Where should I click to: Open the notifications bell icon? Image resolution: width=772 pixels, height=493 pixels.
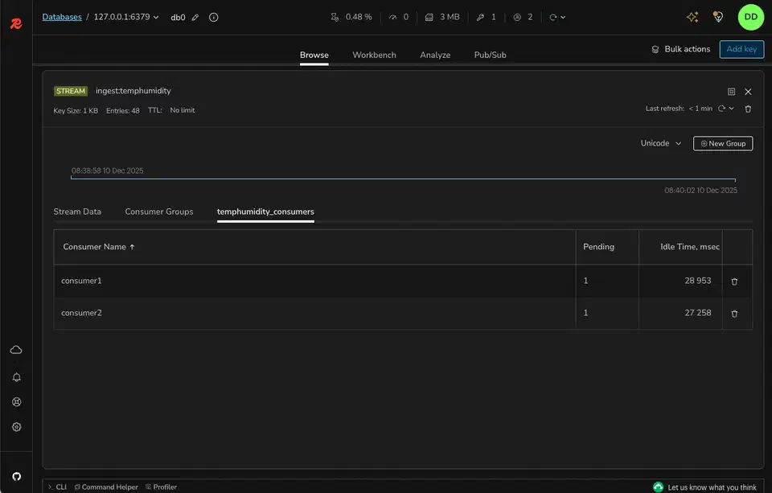click(x=16, y=376)
